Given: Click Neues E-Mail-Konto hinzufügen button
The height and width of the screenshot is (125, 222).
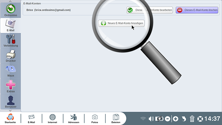Looking at the screenshot, I should click(x=121, y=23).
